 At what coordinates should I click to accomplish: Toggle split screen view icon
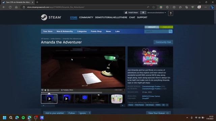point(174,7)
